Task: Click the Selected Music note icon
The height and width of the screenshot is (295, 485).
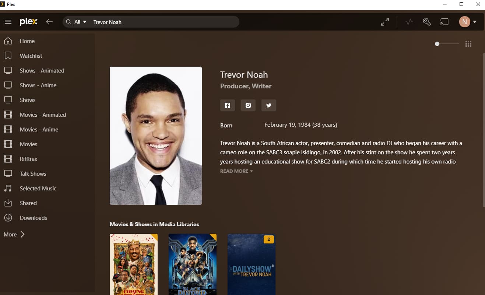Action: coord(8,188)
